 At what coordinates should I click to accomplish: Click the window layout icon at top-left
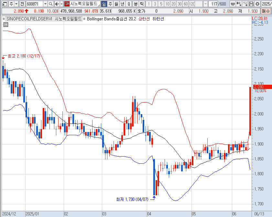pos(4,4)
